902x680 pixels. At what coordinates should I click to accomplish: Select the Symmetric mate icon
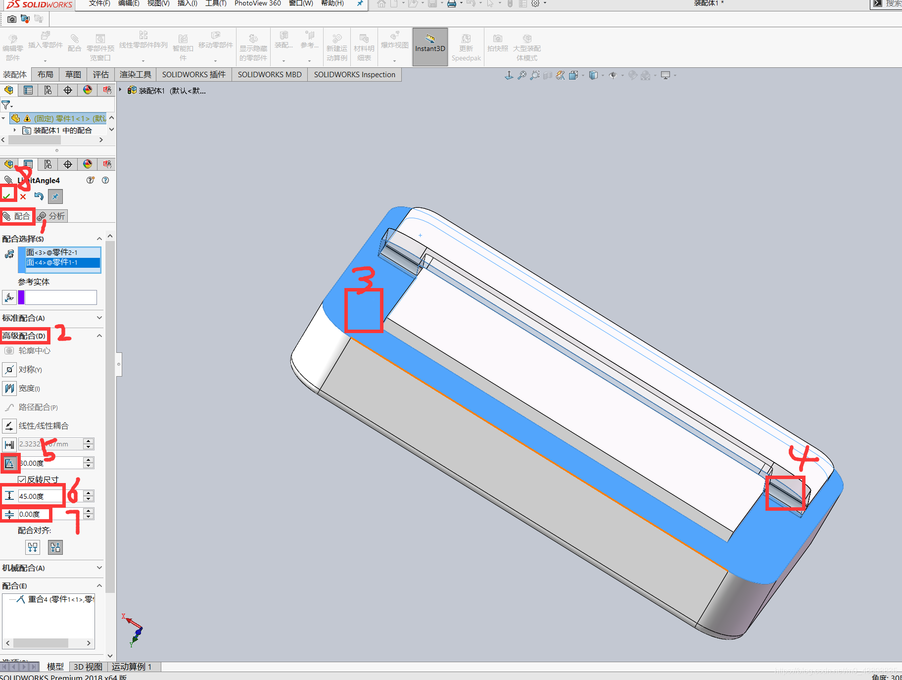[9, 370]
